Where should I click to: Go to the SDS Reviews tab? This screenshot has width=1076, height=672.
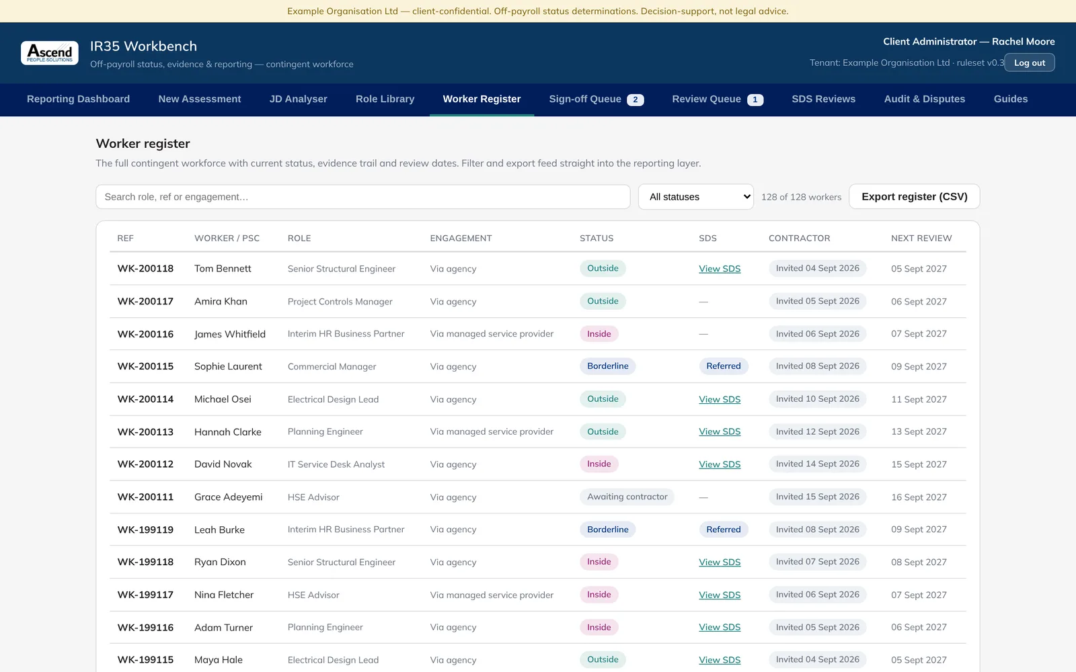824,99
